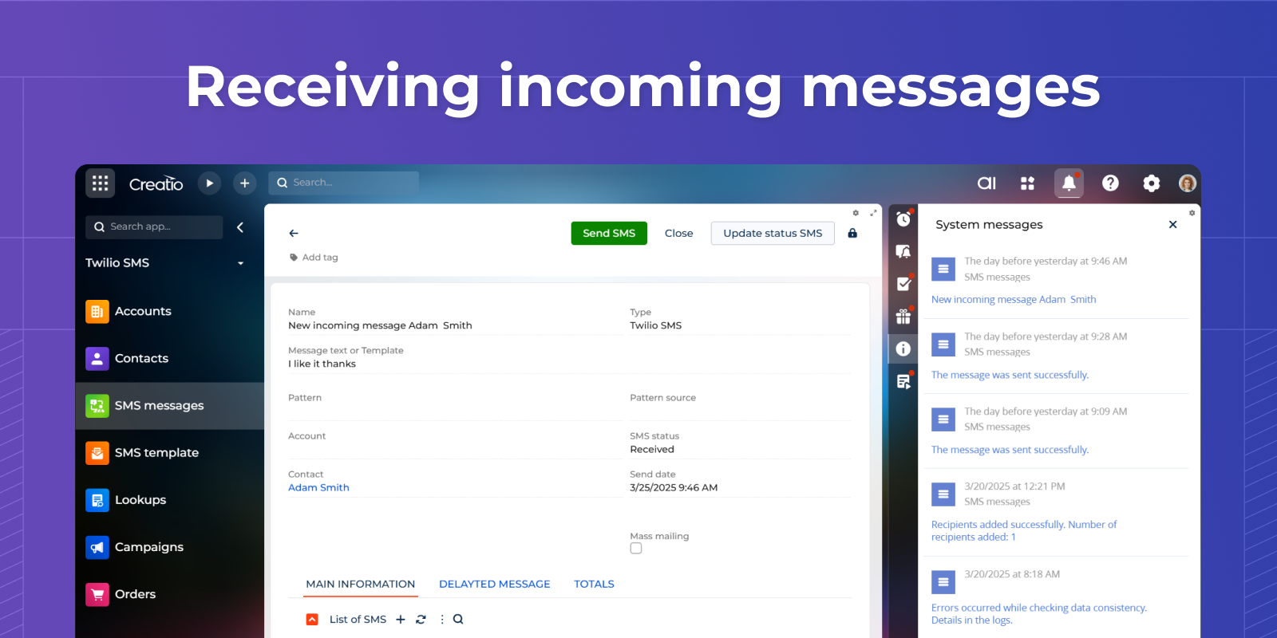Open the help question mark icon
The width and height of the screenshot is (1277, 638).
pos(1110,183)
